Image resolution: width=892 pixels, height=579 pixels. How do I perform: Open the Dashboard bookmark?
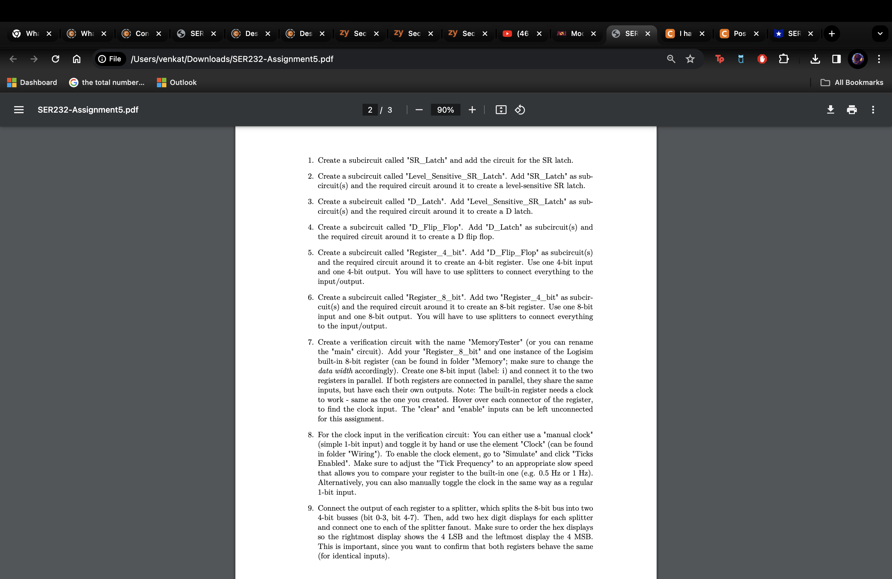[x=32, y=82]
